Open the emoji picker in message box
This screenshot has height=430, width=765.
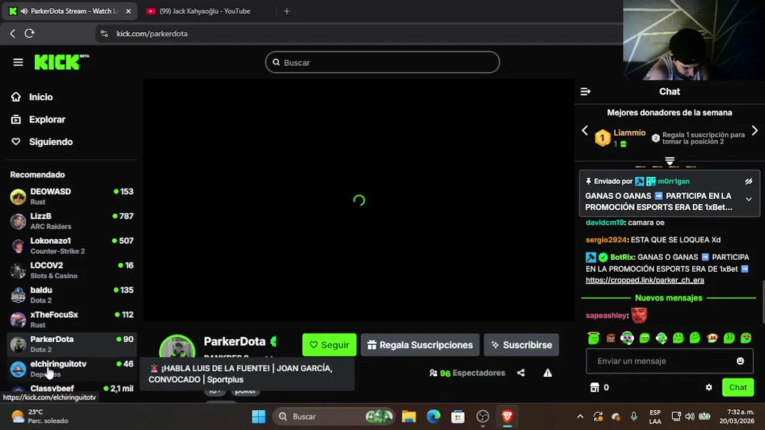pos(740,361)
